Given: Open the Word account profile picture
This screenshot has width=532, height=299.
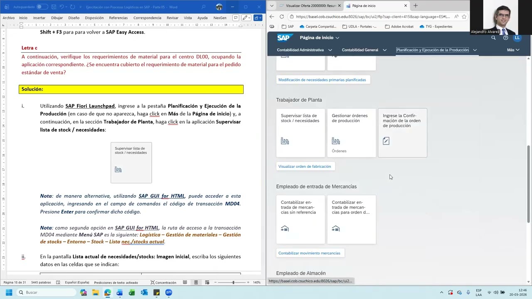Looking at the screenshot, I should coord(219,7).
